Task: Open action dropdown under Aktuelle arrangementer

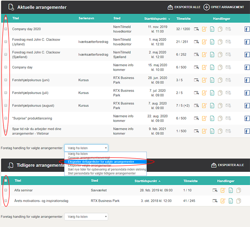Action: point(86,148)
